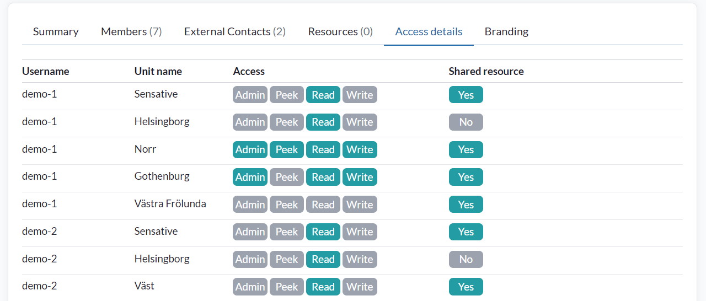The image size is (706, 301).
Task: Click the Unit name column header
Action: 158,71
